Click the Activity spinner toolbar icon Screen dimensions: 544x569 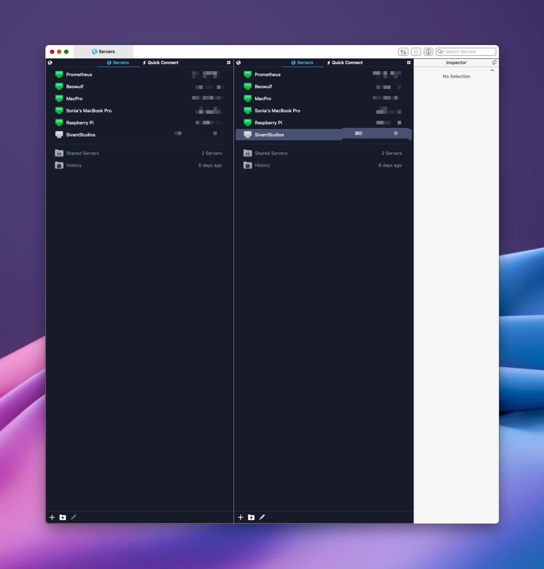coord(416,52)
